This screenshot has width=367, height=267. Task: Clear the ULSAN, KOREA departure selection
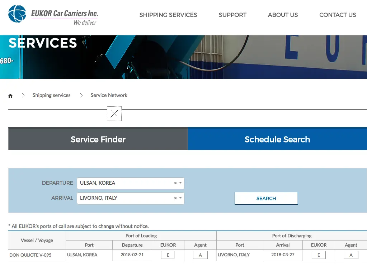click(175, 183)
